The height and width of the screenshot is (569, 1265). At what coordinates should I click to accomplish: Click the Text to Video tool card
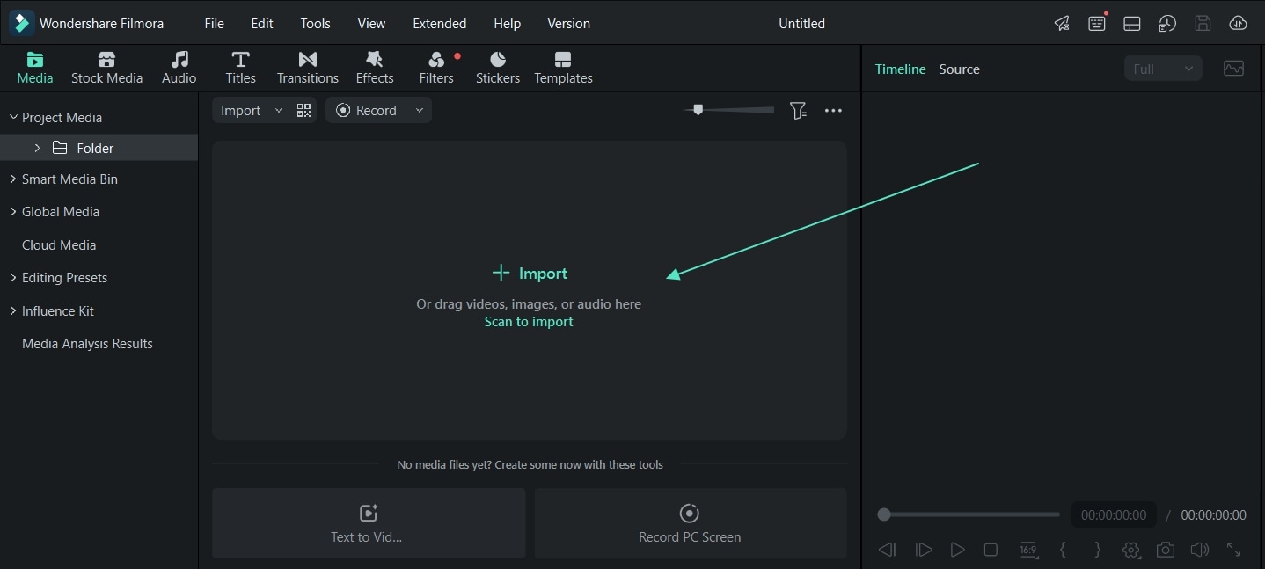tap(369, 523)
